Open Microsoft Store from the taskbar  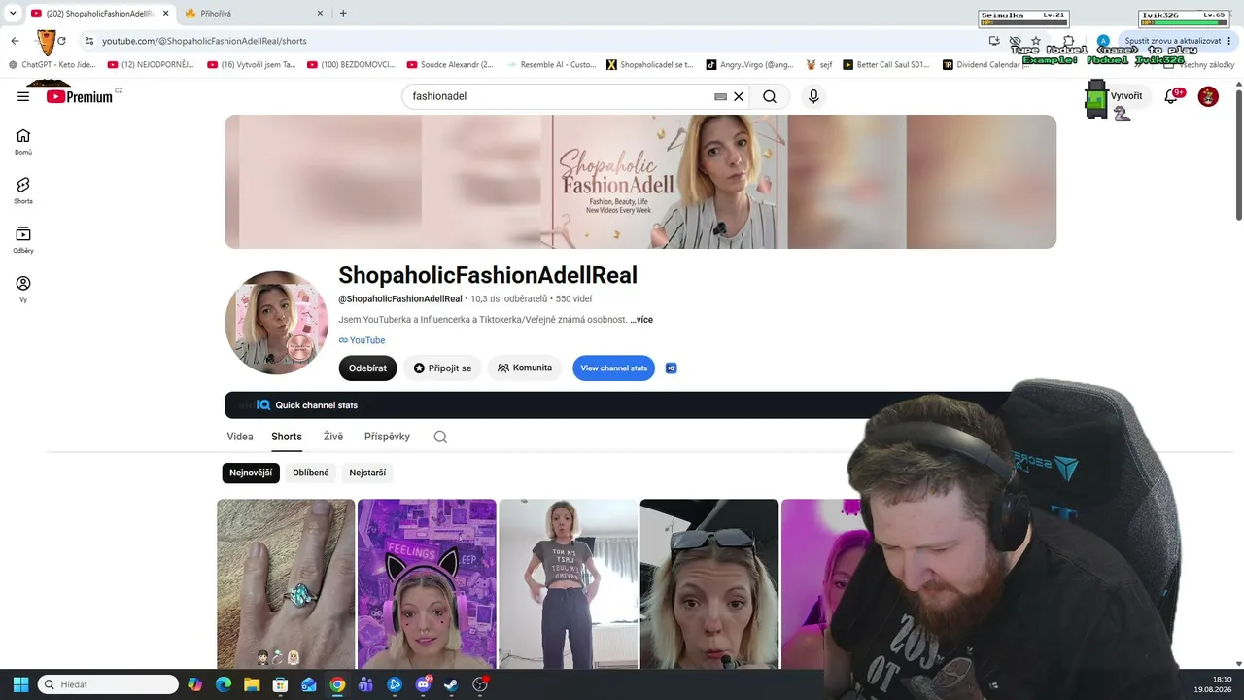tap(280, 684)
